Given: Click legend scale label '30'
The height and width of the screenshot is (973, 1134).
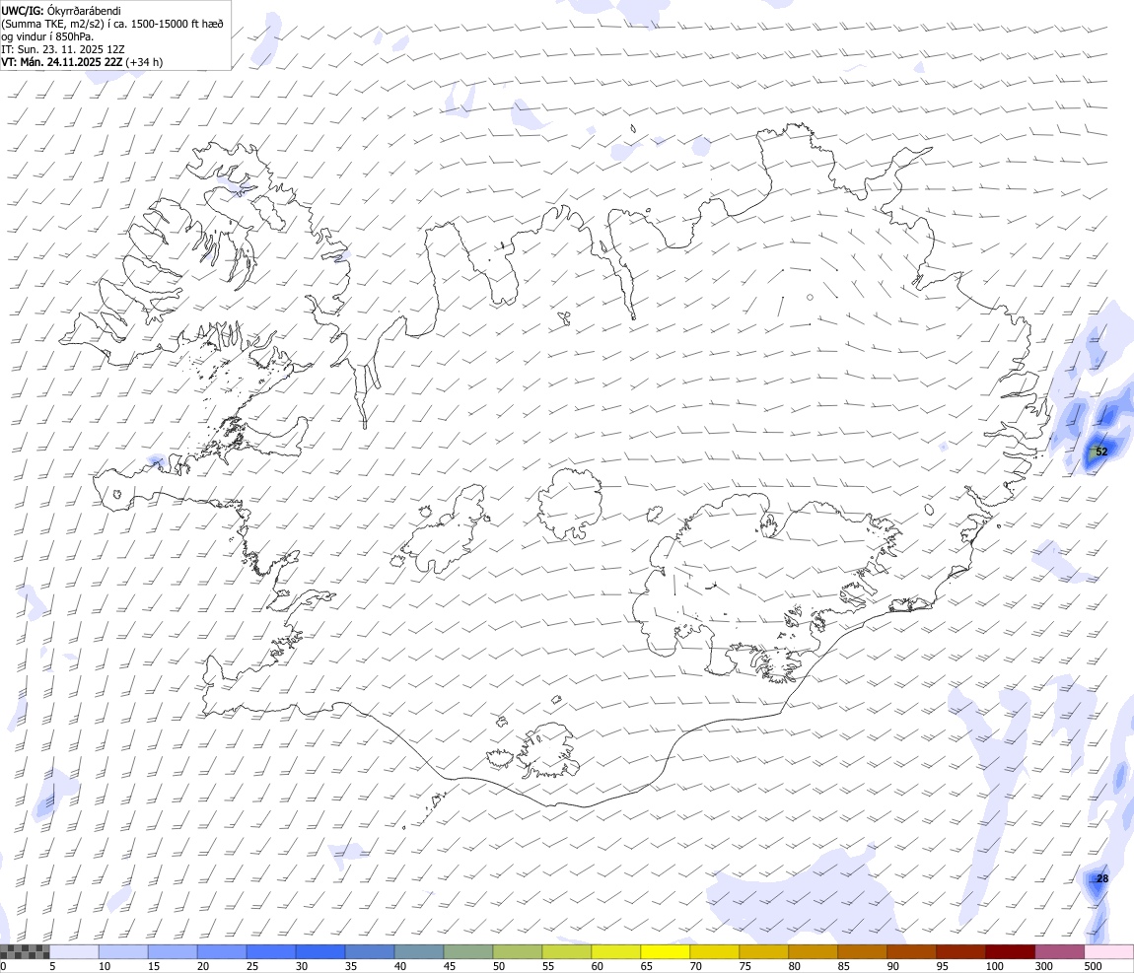Looking at the screenshot, I should point(302,966).
